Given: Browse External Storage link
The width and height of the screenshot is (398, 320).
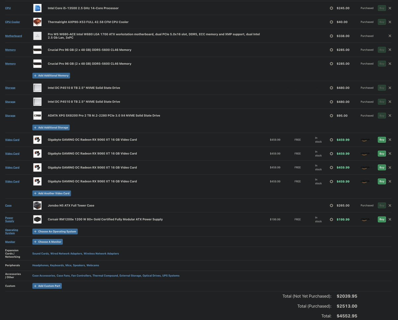Looking at the screenshot, I should pyautogui.click(x=130, y=276).
